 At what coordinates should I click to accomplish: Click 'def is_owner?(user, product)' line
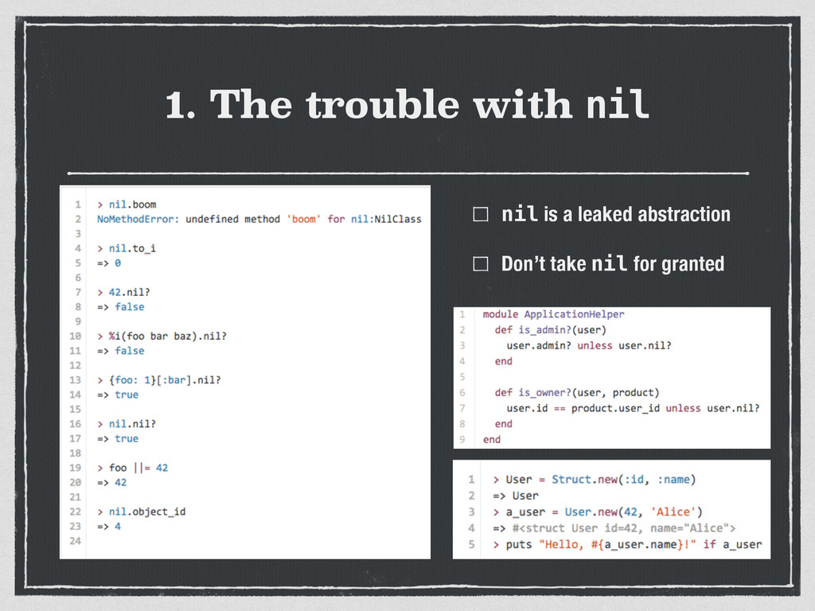577,392
